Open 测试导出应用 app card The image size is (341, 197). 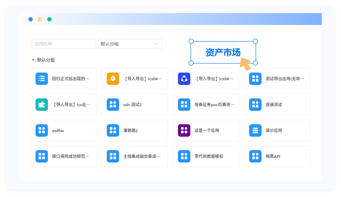(277, 79)
